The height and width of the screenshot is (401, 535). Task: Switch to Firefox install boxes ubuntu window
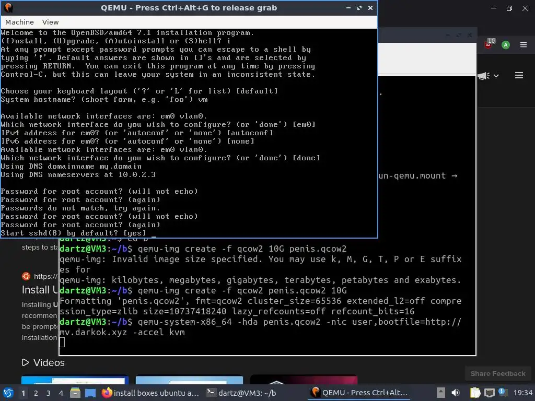click(x=150, y=393)
